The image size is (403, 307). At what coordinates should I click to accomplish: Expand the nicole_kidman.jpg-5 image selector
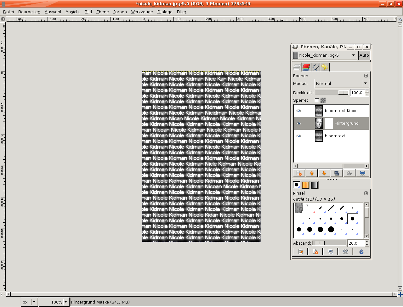pyautogui.click(x=353, y=55)
